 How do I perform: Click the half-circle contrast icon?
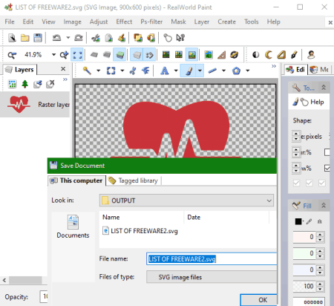255,55
